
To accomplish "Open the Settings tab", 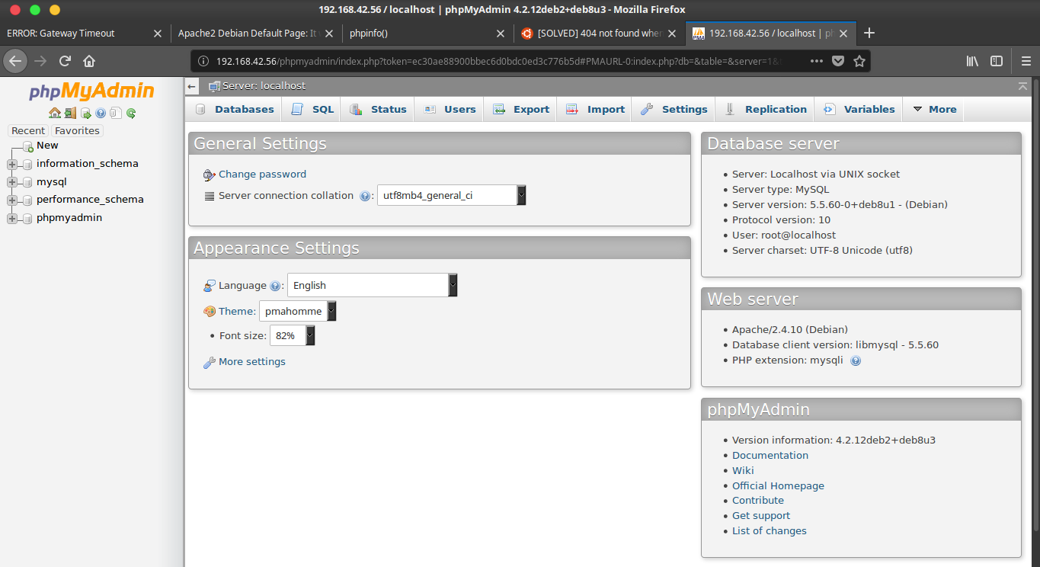I will point(674,110).
